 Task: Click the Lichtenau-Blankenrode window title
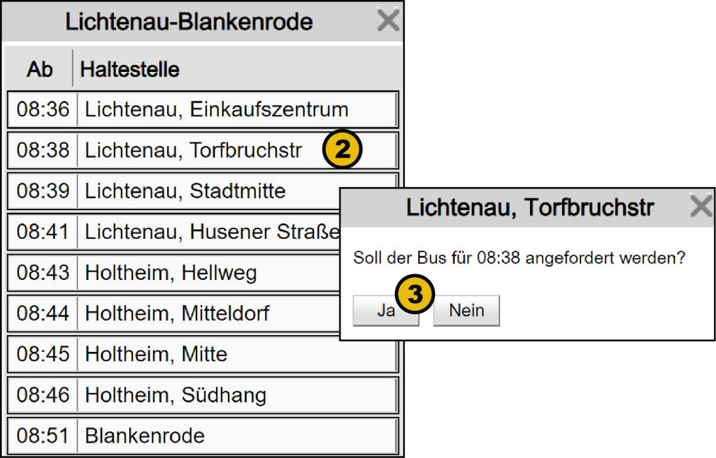tap(189, 22)
